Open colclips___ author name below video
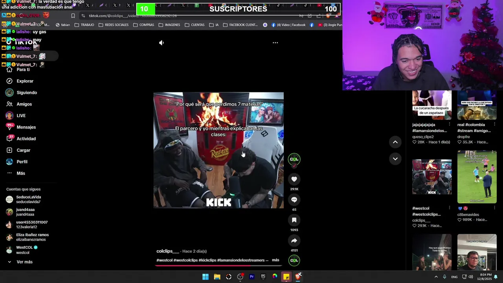 point(168,251)
